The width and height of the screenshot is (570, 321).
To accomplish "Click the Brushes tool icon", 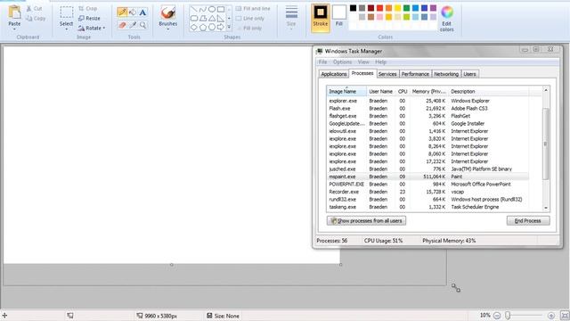I will 168,13.
